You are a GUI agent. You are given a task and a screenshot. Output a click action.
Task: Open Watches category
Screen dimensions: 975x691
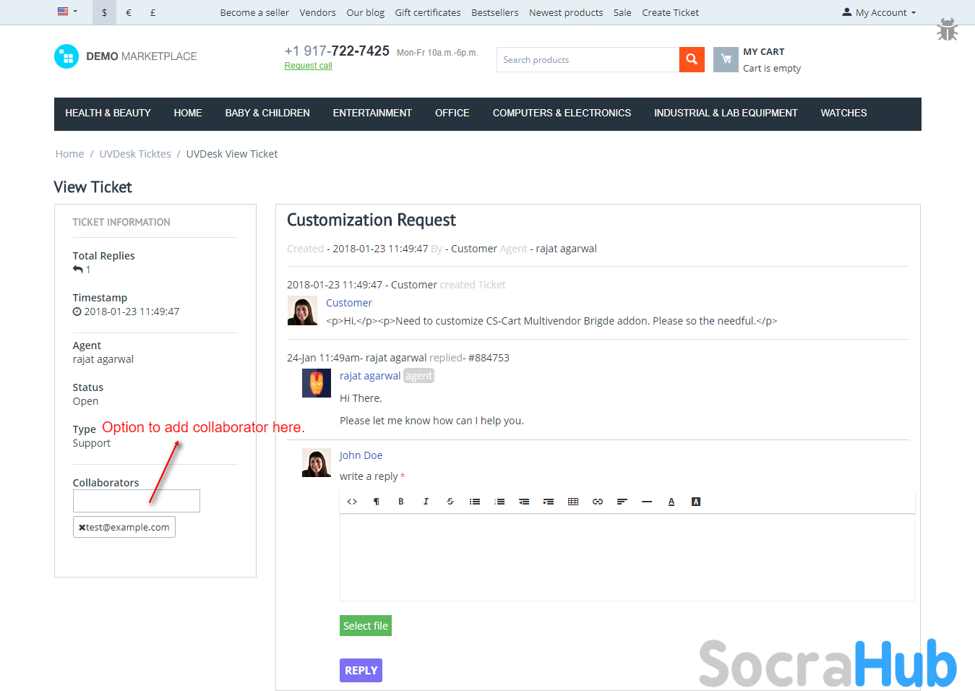[x=843, y=113]
